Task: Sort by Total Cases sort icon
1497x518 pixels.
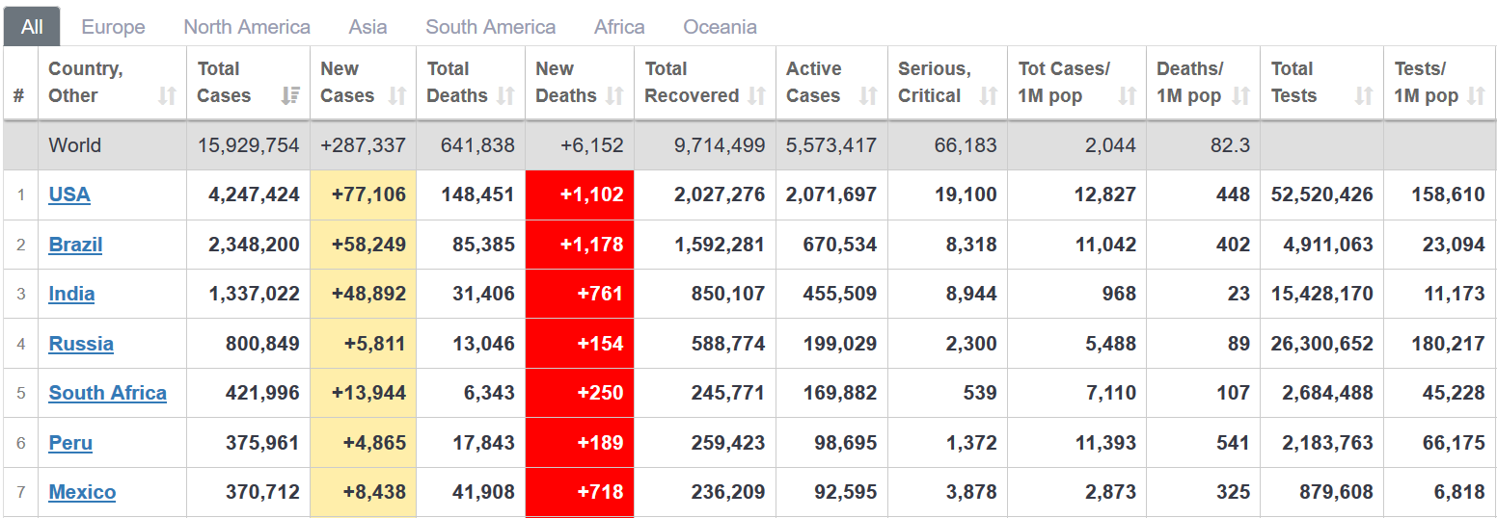Action: (x=290, y=96)
